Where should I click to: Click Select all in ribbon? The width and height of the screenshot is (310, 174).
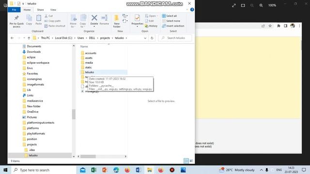click(x=170, y=16)
